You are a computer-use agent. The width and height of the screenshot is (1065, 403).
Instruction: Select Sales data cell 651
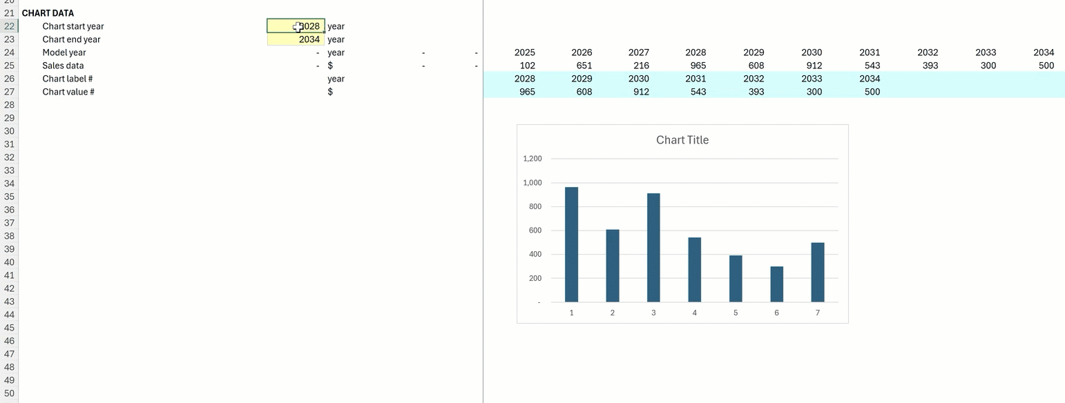[x=584, y=66]
